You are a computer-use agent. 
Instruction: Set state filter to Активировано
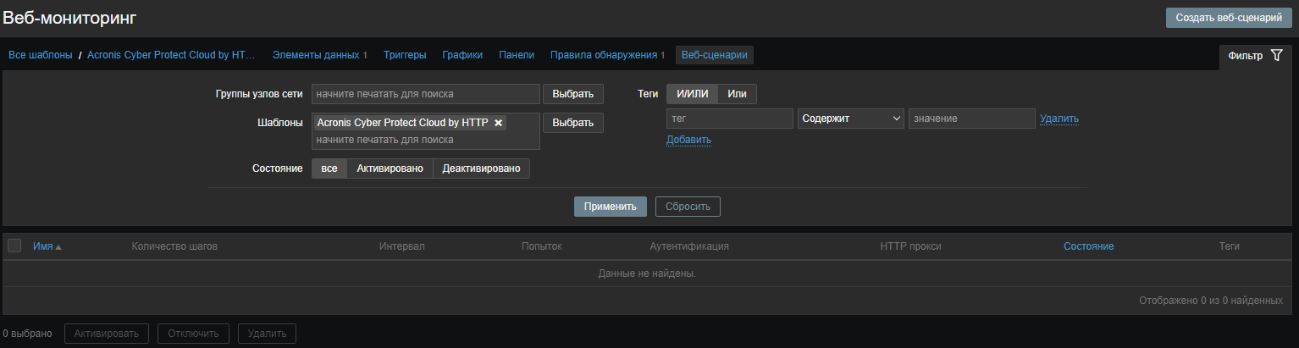(390, 168)
